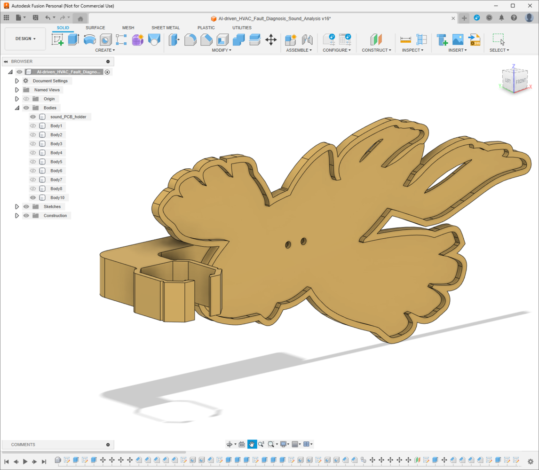Show Body1 using its eye icon
The height and width of the screenshot is (470, 539).
point(33,126)
